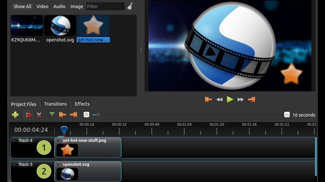Click the rewind playback button
Viewport: 325px width, 182px height.
[219, 100]
